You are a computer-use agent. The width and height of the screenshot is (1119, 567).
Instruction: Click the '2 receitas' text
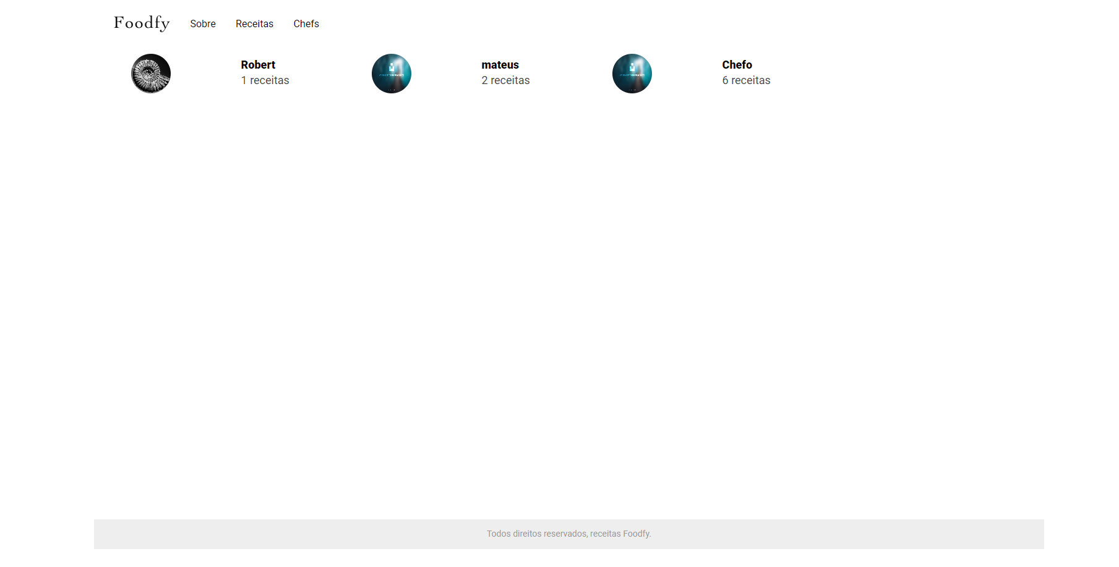point(505,80)
